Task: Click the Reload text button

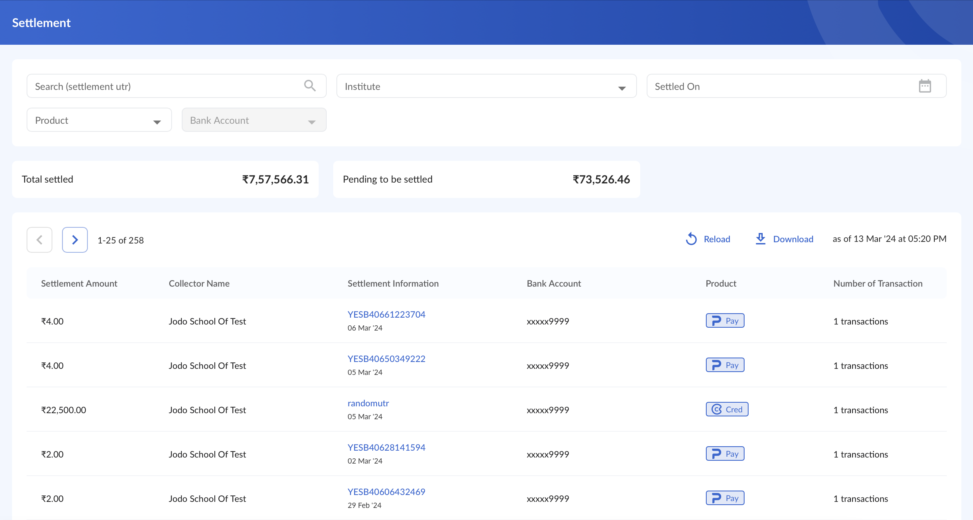Action: click(717, 239)
